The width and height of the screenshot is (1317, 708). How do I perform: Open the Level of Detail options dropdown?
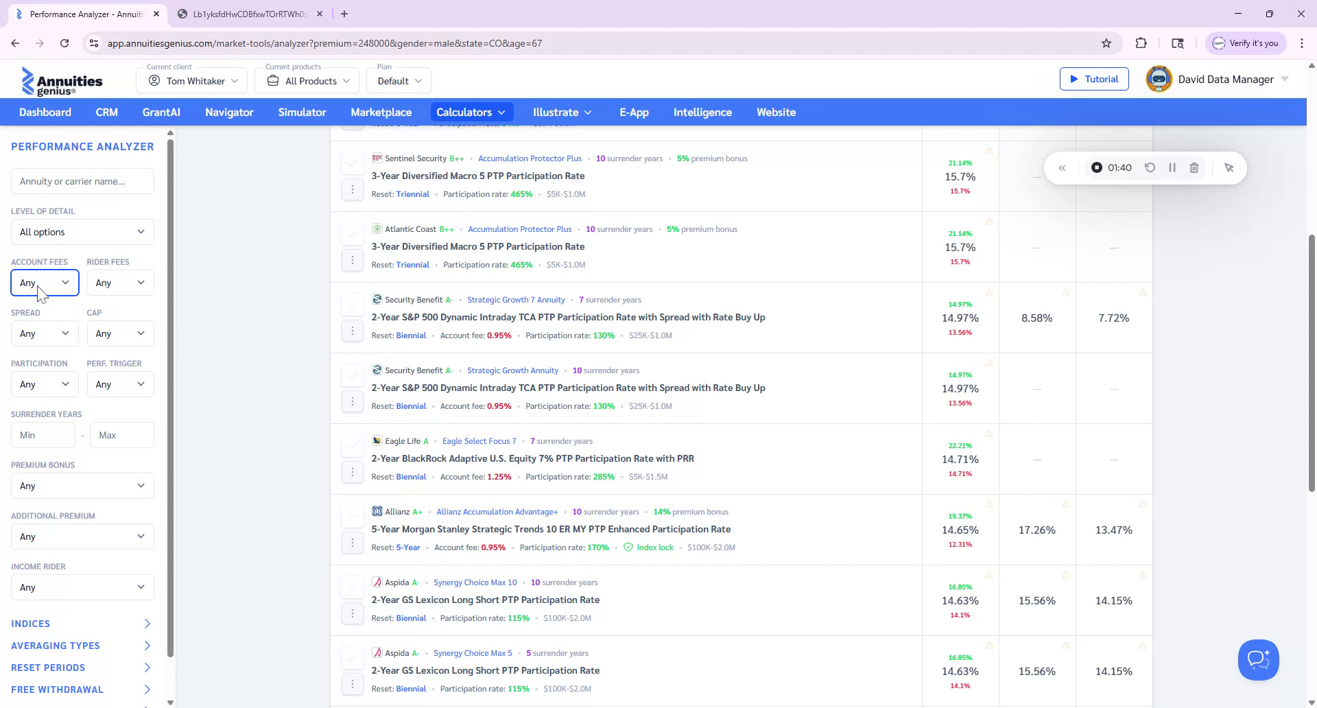tap(82, 232)
